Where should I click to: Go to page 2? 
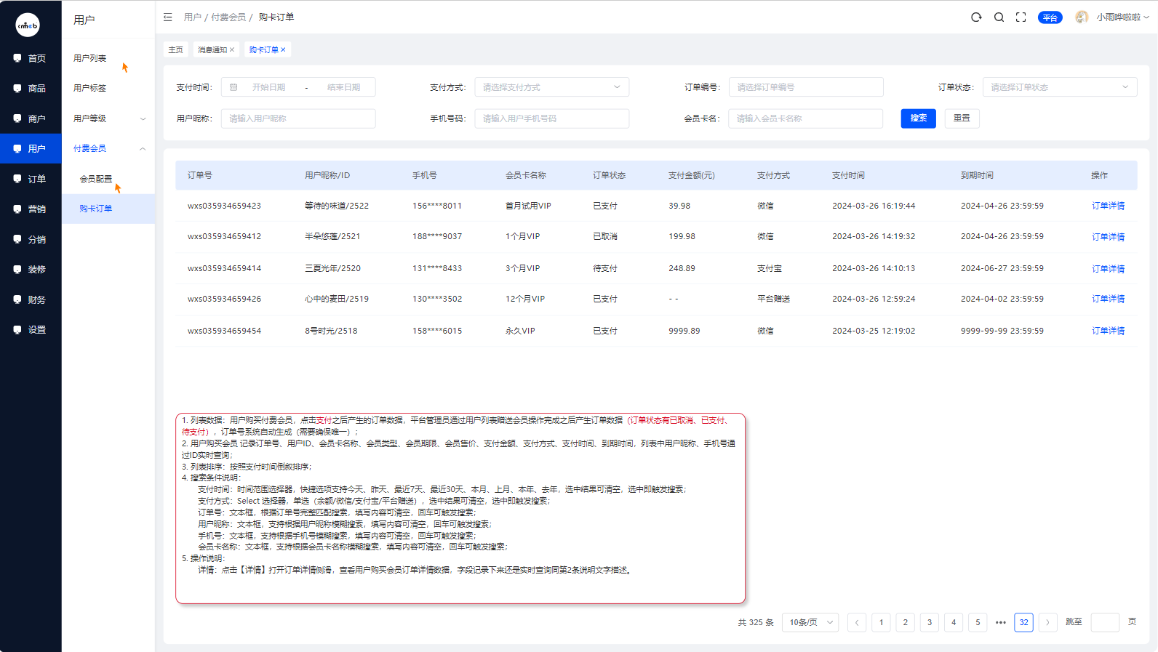point(905,622)
